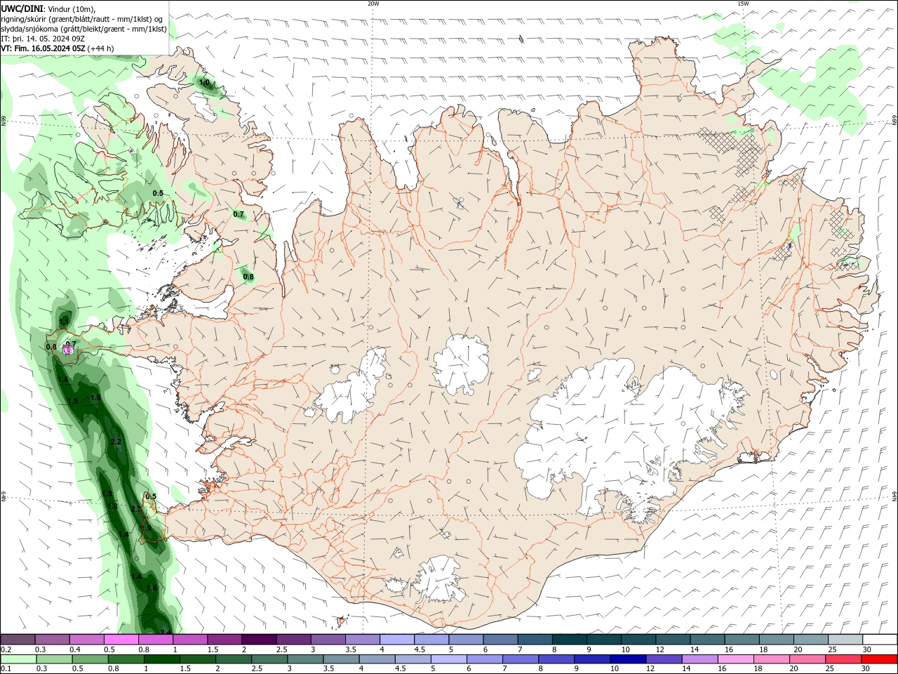Select the darkest purple swatch labeled 2

259,640
